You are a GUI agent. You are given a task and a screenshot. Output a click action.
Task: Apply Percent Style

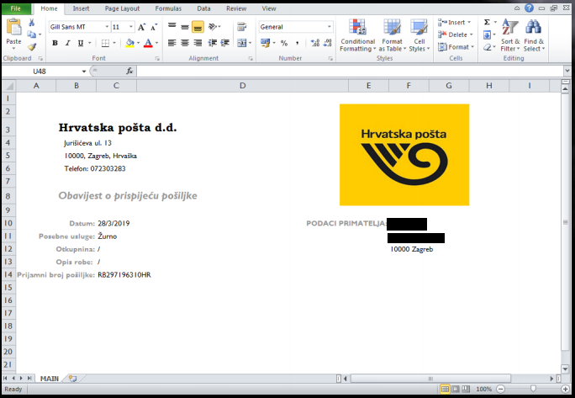click(284, 43)
